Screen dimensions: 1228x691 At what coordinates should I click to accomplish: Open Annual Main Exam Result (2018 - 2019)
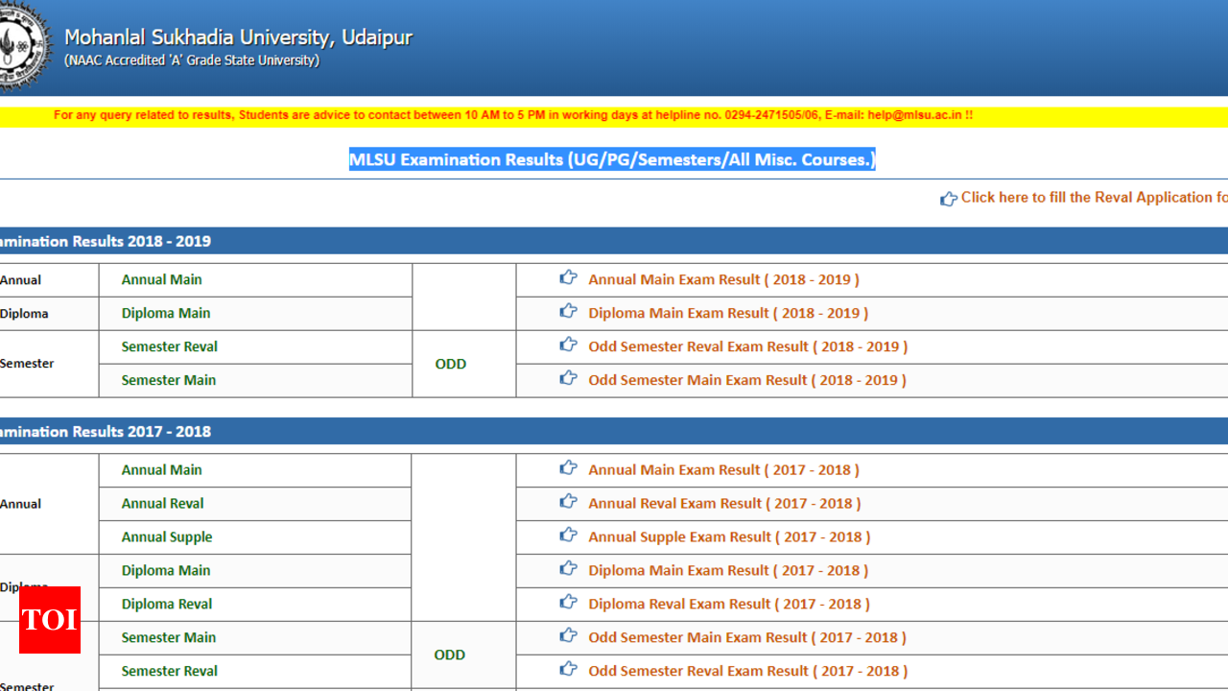pyautogui.click(x=723, y=279)
